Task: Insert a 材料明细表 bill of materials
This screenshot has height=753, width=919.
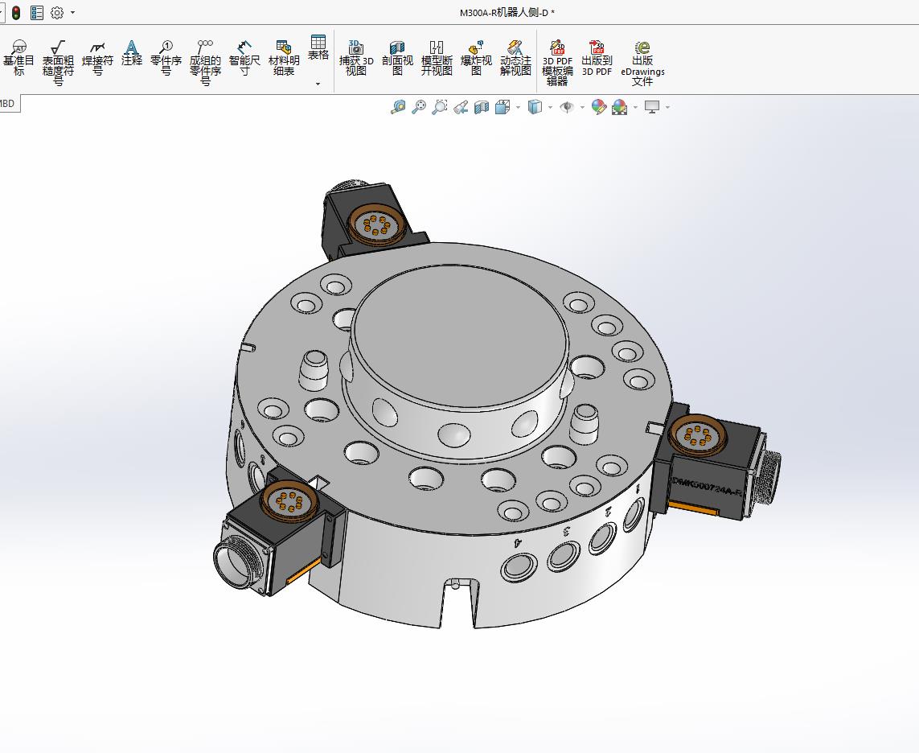Action: [284, 59]
